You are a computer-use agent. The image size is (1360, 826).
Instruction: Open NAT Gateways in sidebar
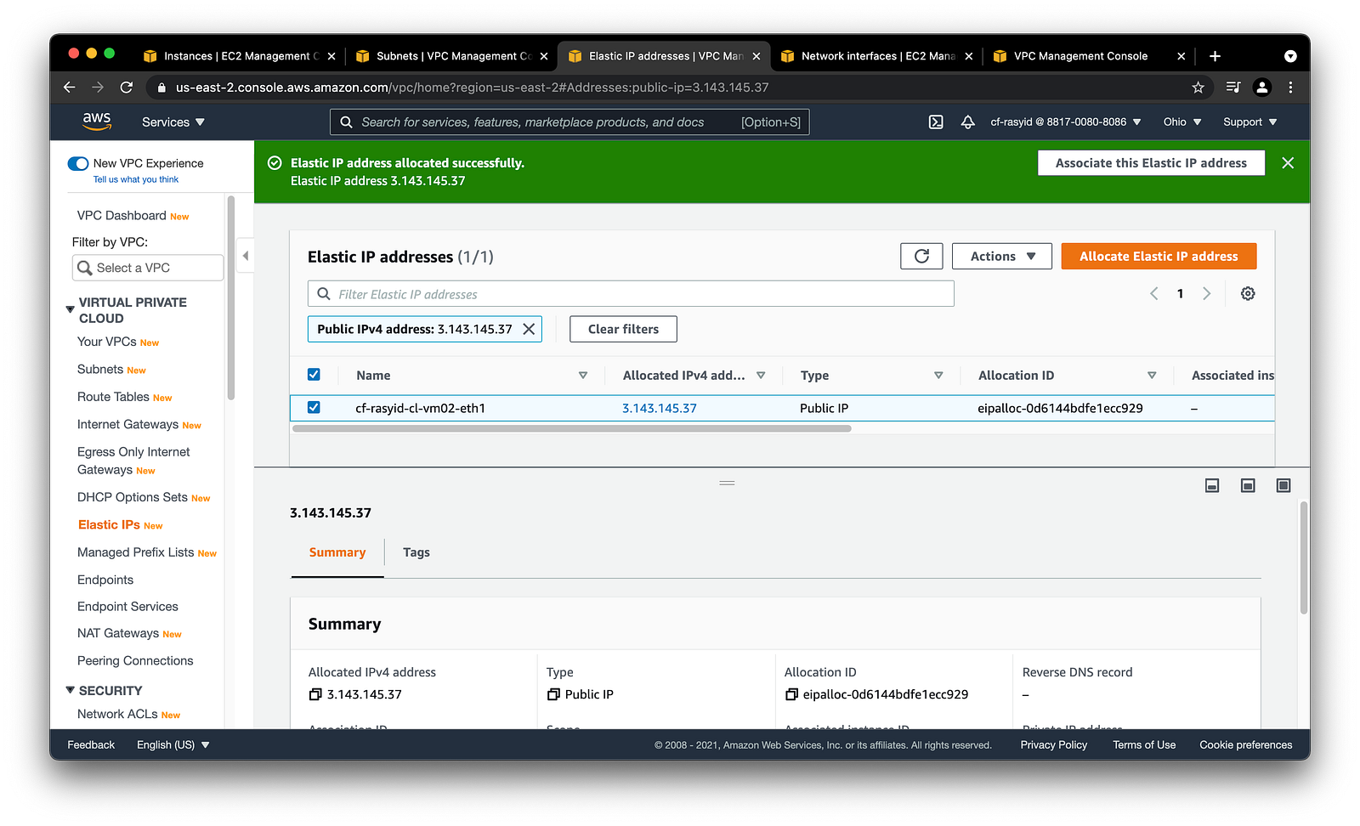tap(118, 633)
